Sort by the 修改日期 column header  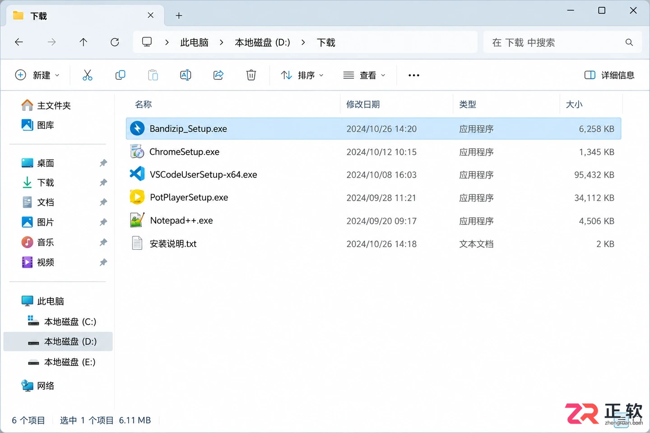pos(363,105)
